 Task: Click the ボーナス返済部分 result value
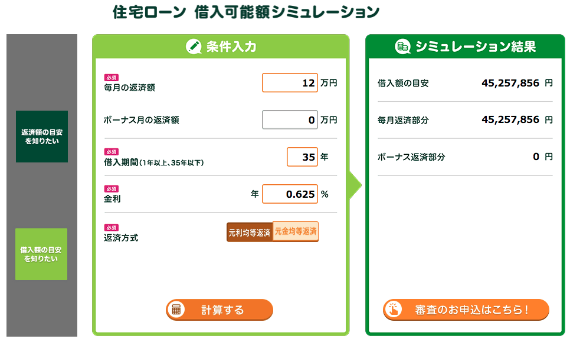click(536, 157)
